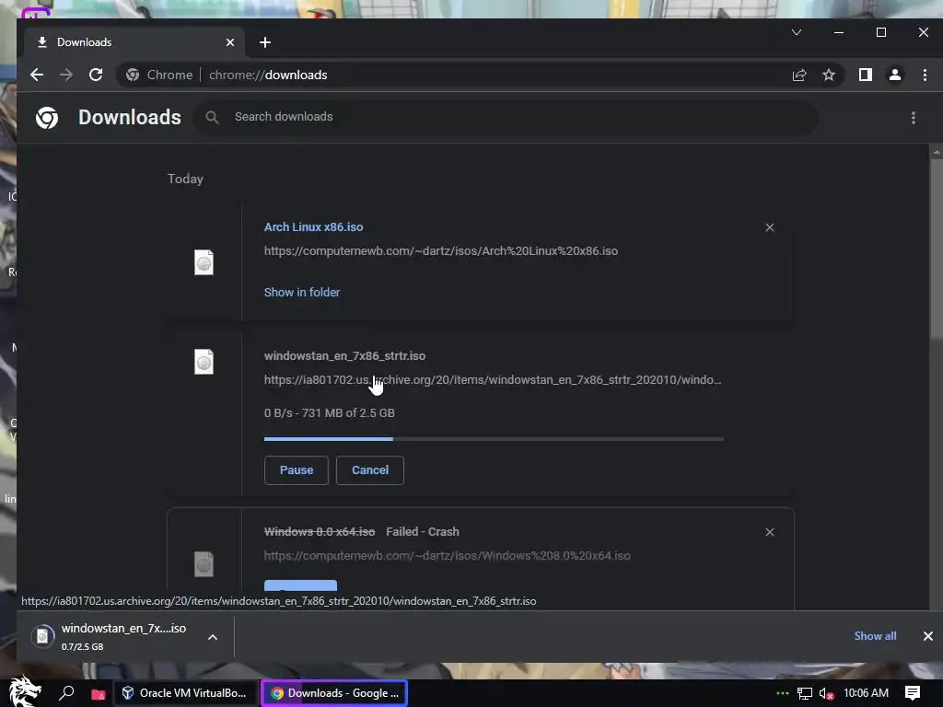Expand the download shelf item options chevron

click(x=213, y=637)
